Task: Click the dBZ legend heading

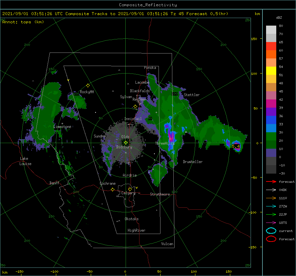Action: coord(279,18)
